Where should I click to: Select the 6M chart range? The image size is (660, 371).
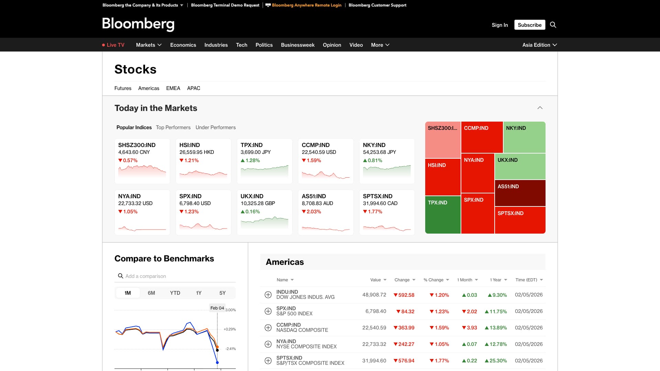[151, 293]
